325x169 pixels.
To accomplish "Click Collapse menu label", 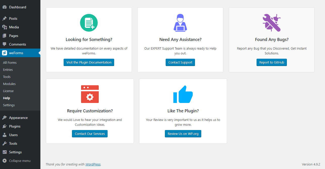I will (x=20, y=161).
